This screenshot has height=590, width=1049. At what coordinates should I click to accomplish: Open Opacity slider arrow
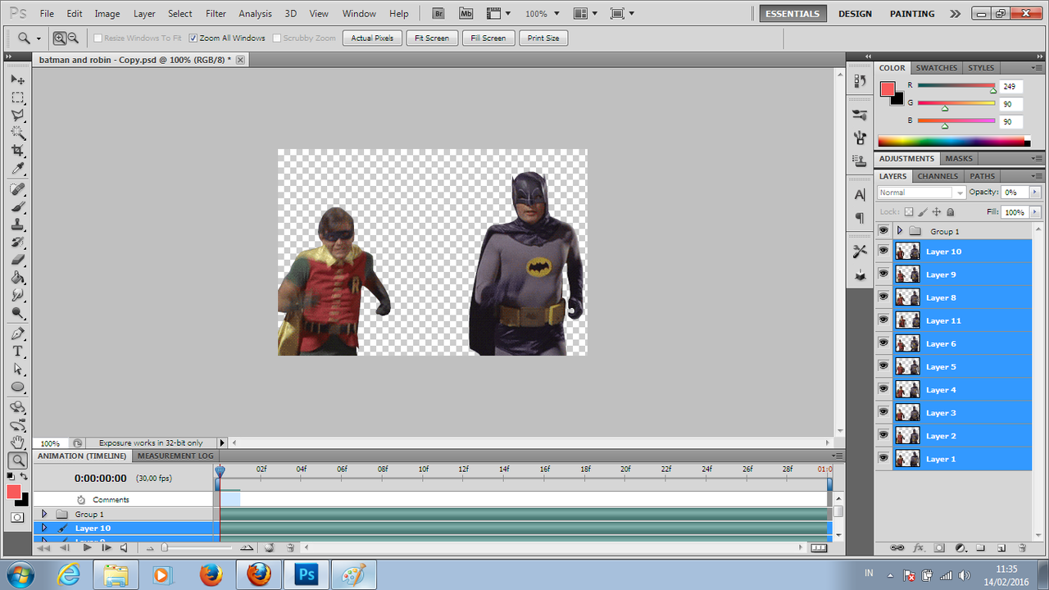[x=1035, y=193]
